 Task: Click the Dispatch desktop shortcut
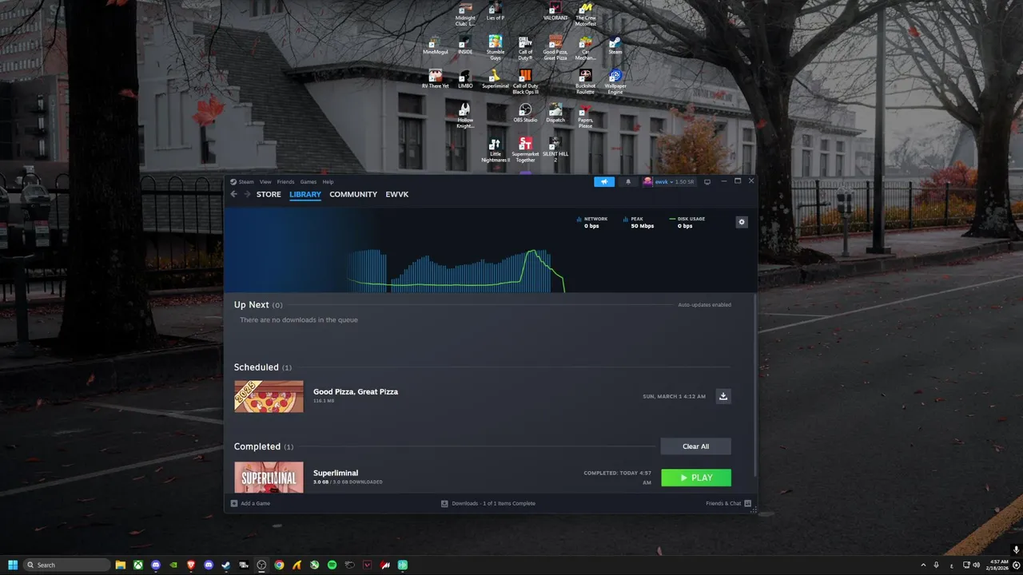tap(555, 113)
